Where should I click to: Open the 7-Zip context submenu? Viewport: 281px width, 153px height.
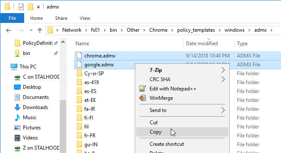182,70
